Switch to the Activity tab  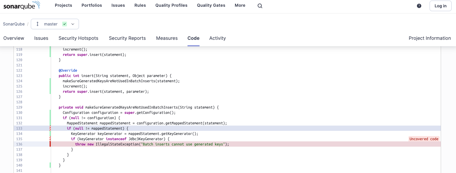[x=217, y=38]
